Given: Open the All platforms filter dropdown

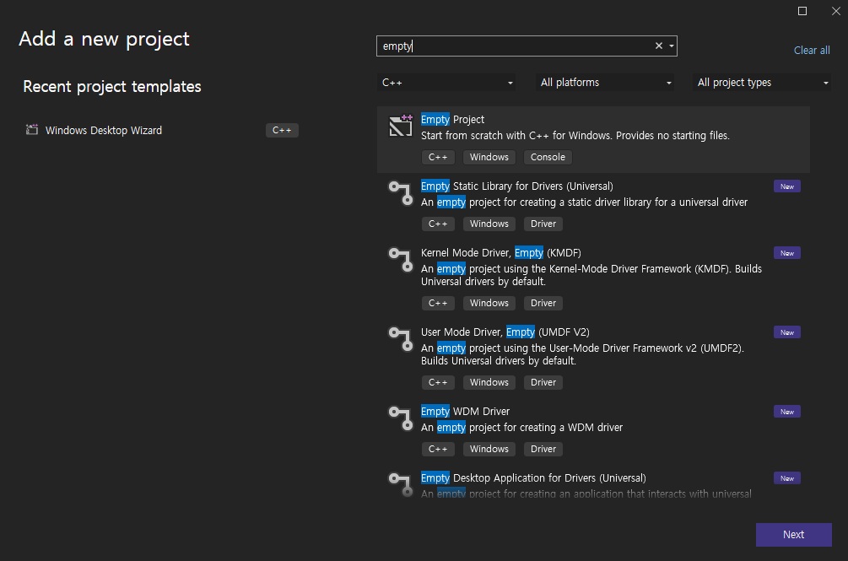Looking at the screenshot, I should pos(606,83).
